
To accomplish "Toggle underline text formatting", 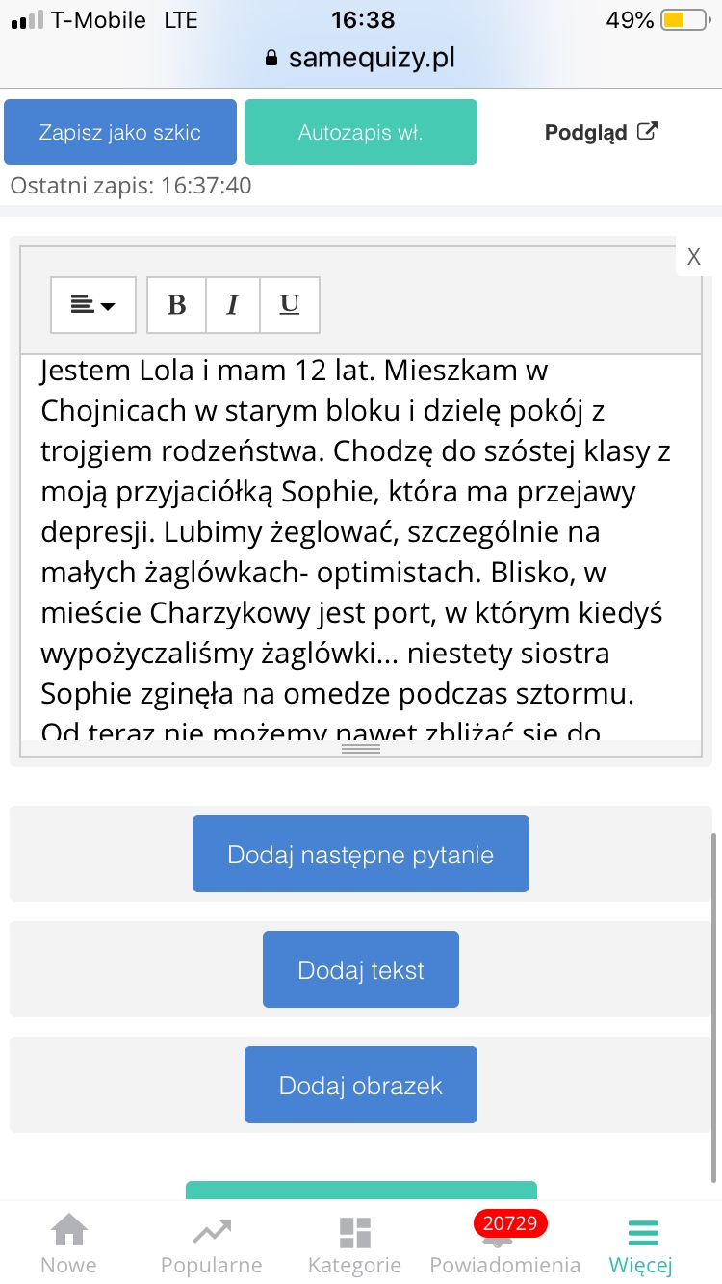I will (289, 305).
